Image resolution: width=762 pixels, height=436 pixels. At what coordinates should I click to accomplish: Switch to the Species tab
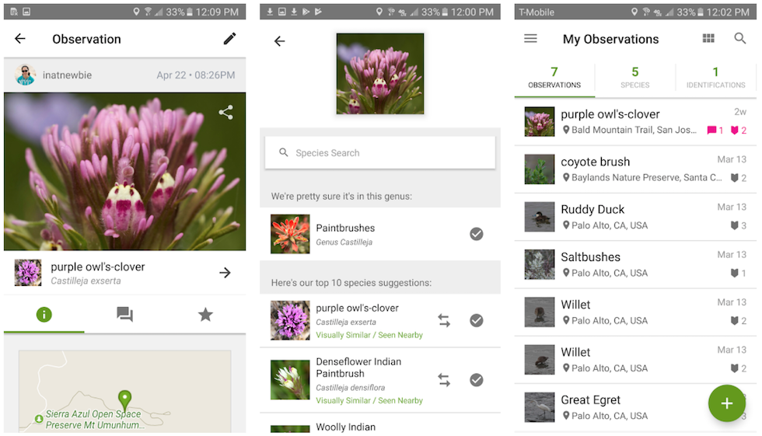pyautogui.click(x=634, y=78)
